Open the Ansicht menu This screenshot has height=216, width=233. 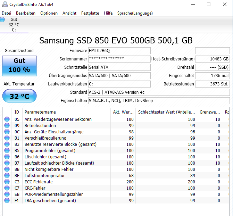coord(69,13)
